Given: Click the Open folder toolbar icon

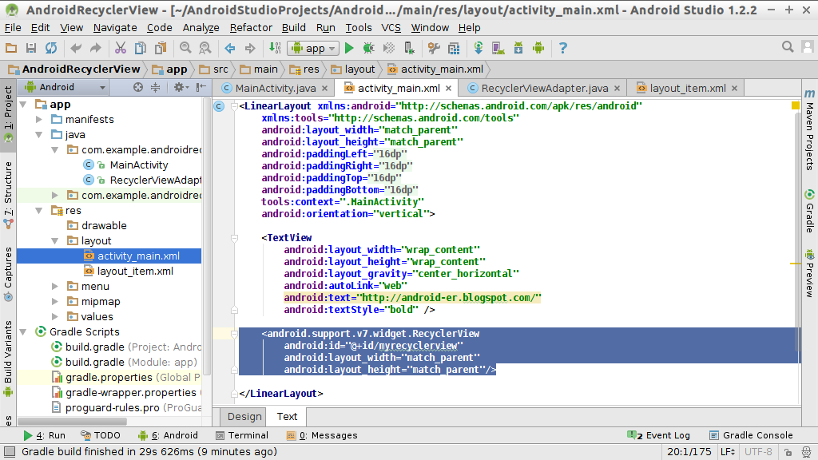Looking at the screenshot, I should (x=11, y=48).
